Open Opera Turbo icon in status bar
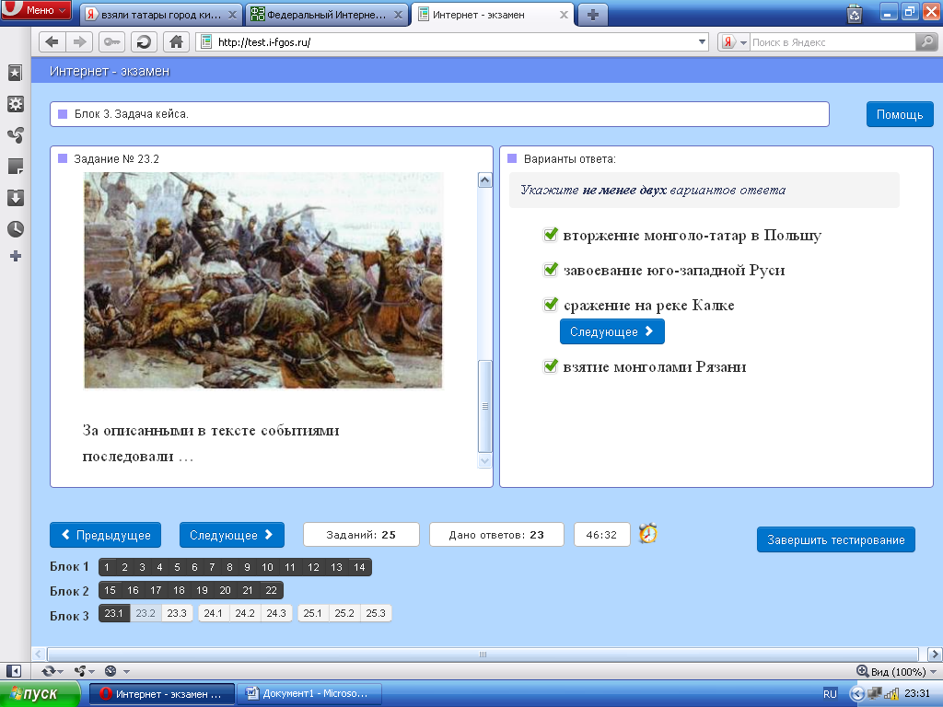 [111, 671]
